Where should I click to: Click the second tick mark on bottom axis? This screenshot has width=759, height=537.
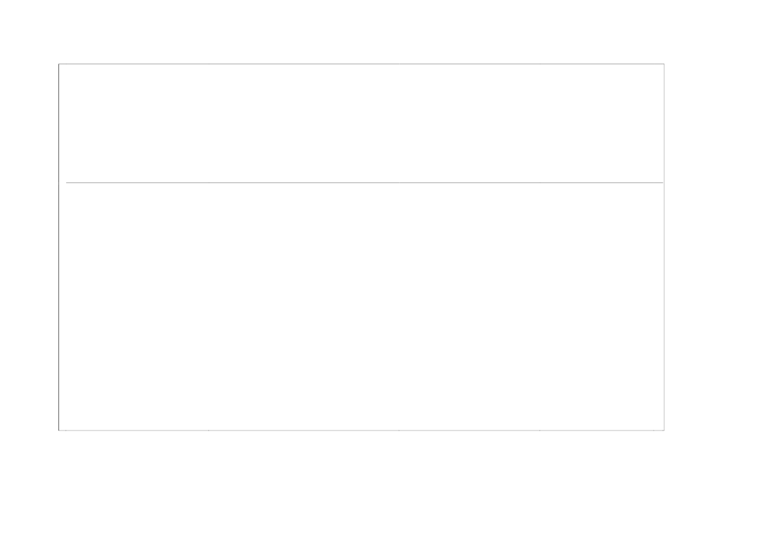click(208, 431)
